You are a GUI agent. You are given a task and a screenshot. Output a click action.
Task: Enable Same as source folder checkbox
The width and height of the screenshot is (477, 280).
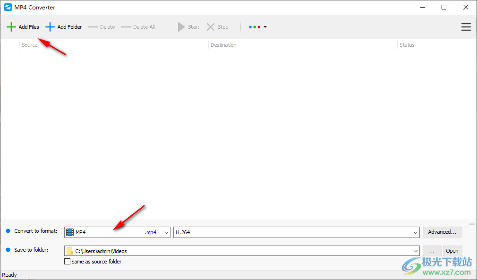click(x=67, y=262)
